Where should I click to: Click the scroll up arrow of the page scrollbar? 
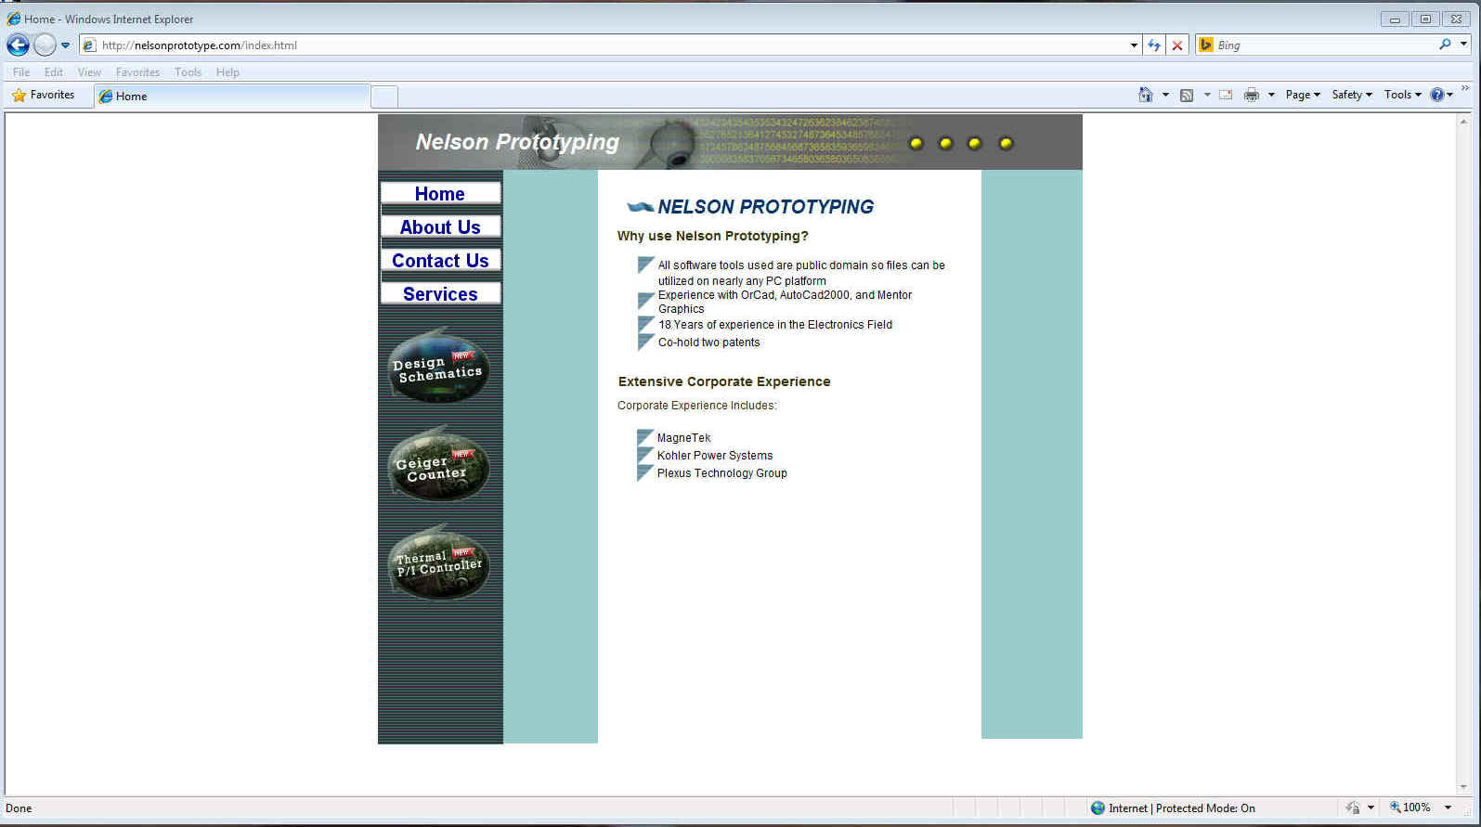tap(1464, 122)
